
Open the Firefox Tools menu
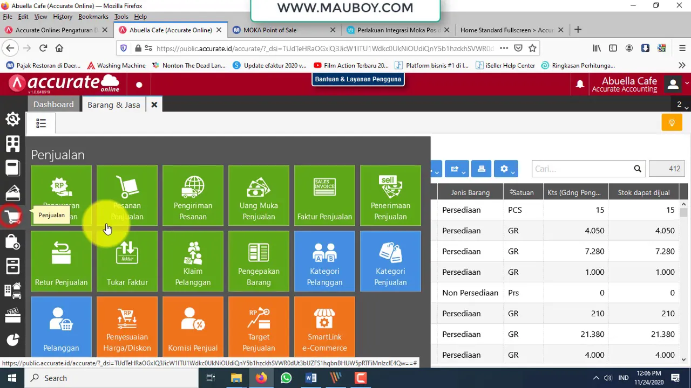coord(121,17)
